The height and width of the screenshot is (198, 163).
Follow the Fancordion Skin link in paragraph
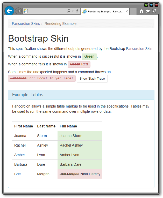click(139, 49)
